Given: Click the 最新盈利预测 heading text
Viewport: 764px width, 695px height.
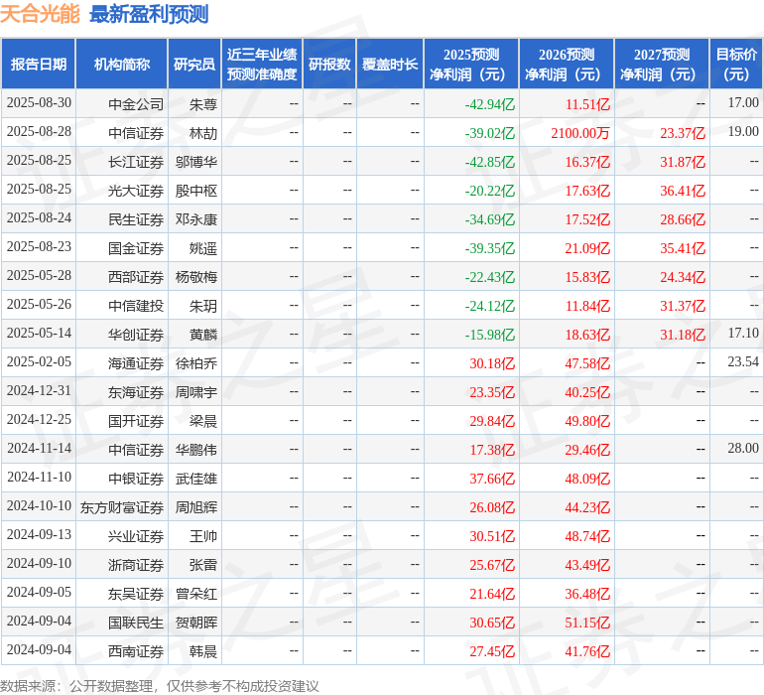Looking at the screenshot, I should tap(149, 14).
